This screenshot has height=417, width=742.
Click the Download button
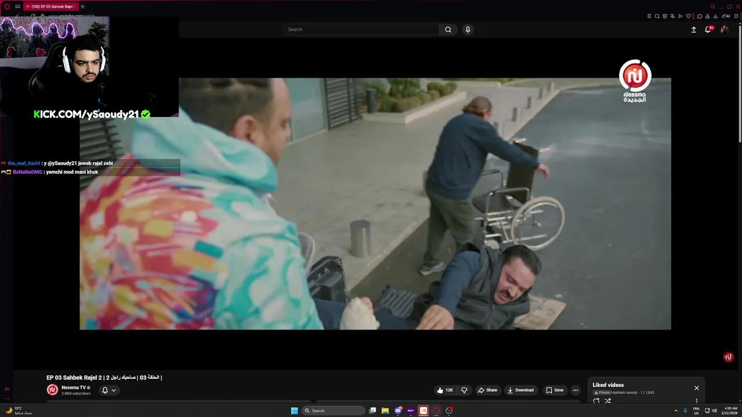coord(521,390)
